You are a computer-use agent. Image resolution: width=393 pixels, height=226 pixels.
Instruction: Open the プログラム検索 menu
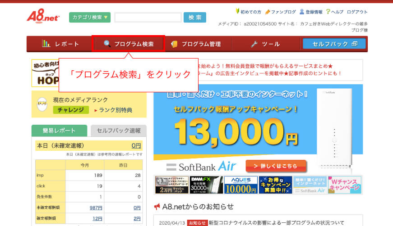[x=128, y=44]
